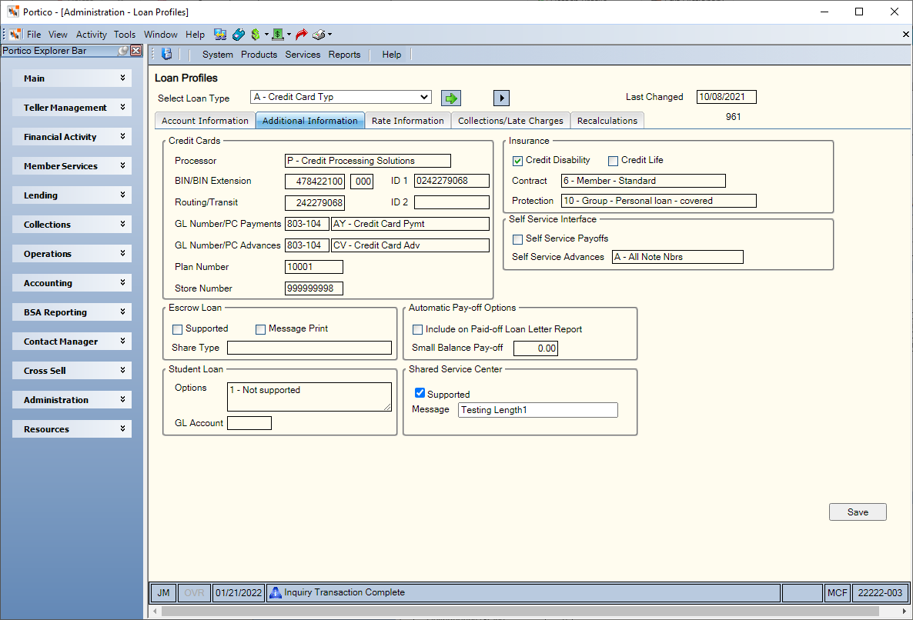
Task: Check the Self Service Payoffs box
Action: point(517,239)
